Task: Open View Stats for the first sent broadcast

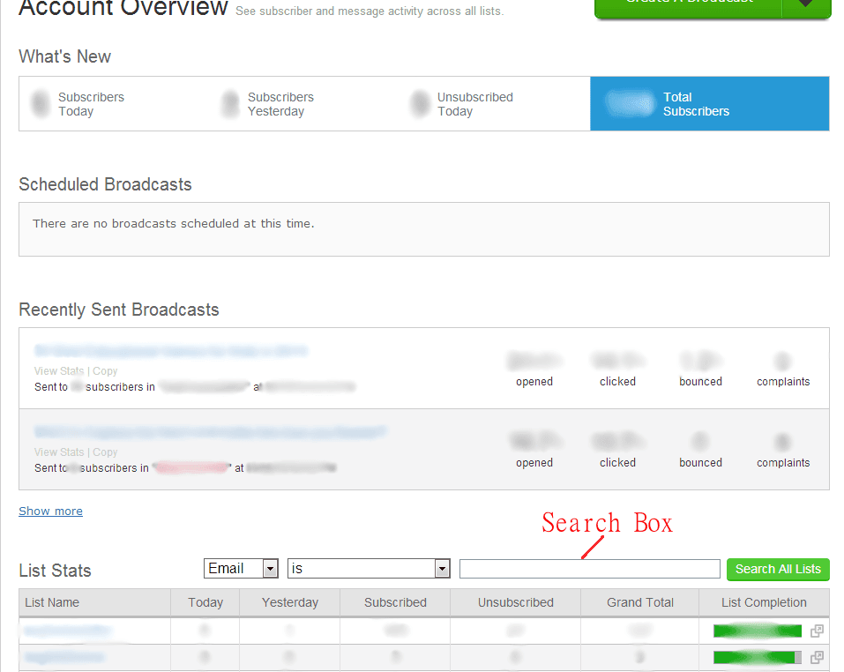Action: pos(59,370)
